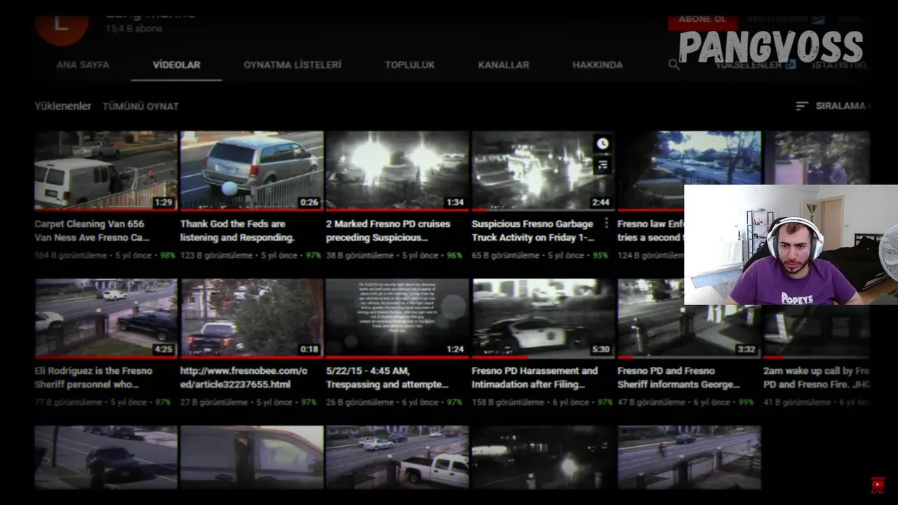Open Carpet Cleaning Van 656 thumbnail

point(106,170)
